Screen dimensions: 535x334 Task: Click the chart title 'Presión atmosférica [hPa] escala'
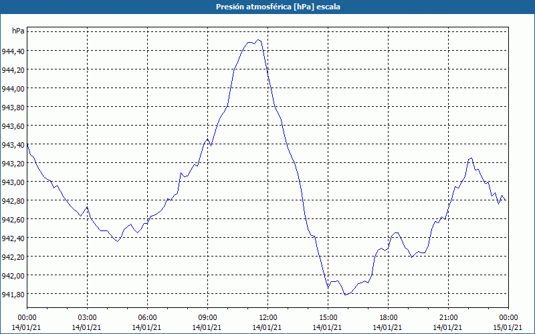[x=267, y=7]
